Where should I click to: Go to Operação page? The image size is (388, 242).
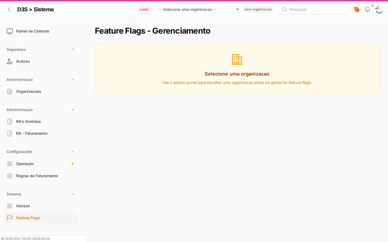pyautogui.click(x=41, y=164)
